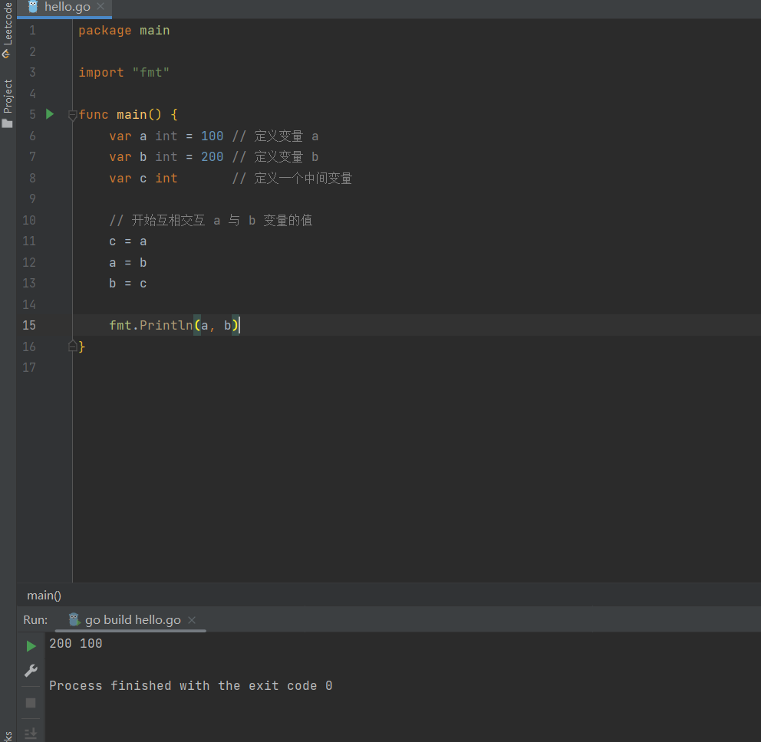The image size is (761, 742).
Task: Open the Leetcode side panel
Action: (x=7, y=30)
